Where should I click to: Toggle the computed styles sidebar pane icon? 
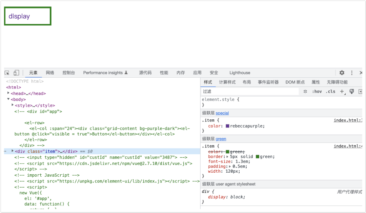pos(360,92)
